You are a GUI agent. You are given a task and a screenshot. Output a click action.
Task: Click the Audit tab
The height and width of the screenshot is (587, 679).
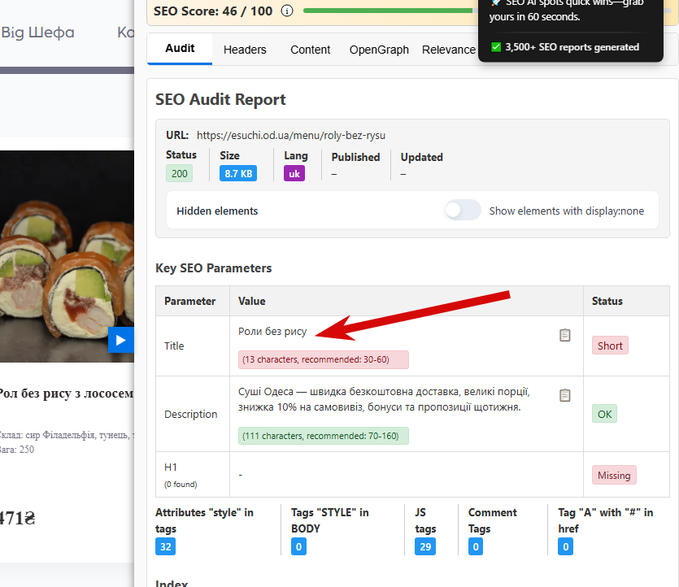click(x=180, y=49)
